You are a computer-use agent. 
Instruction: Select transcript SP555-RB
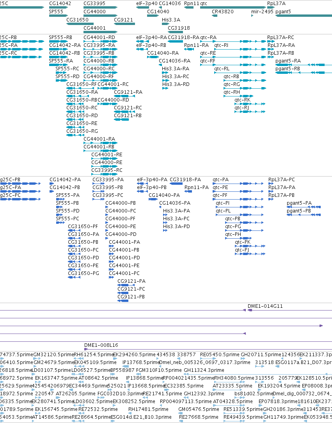click(60, 37)
